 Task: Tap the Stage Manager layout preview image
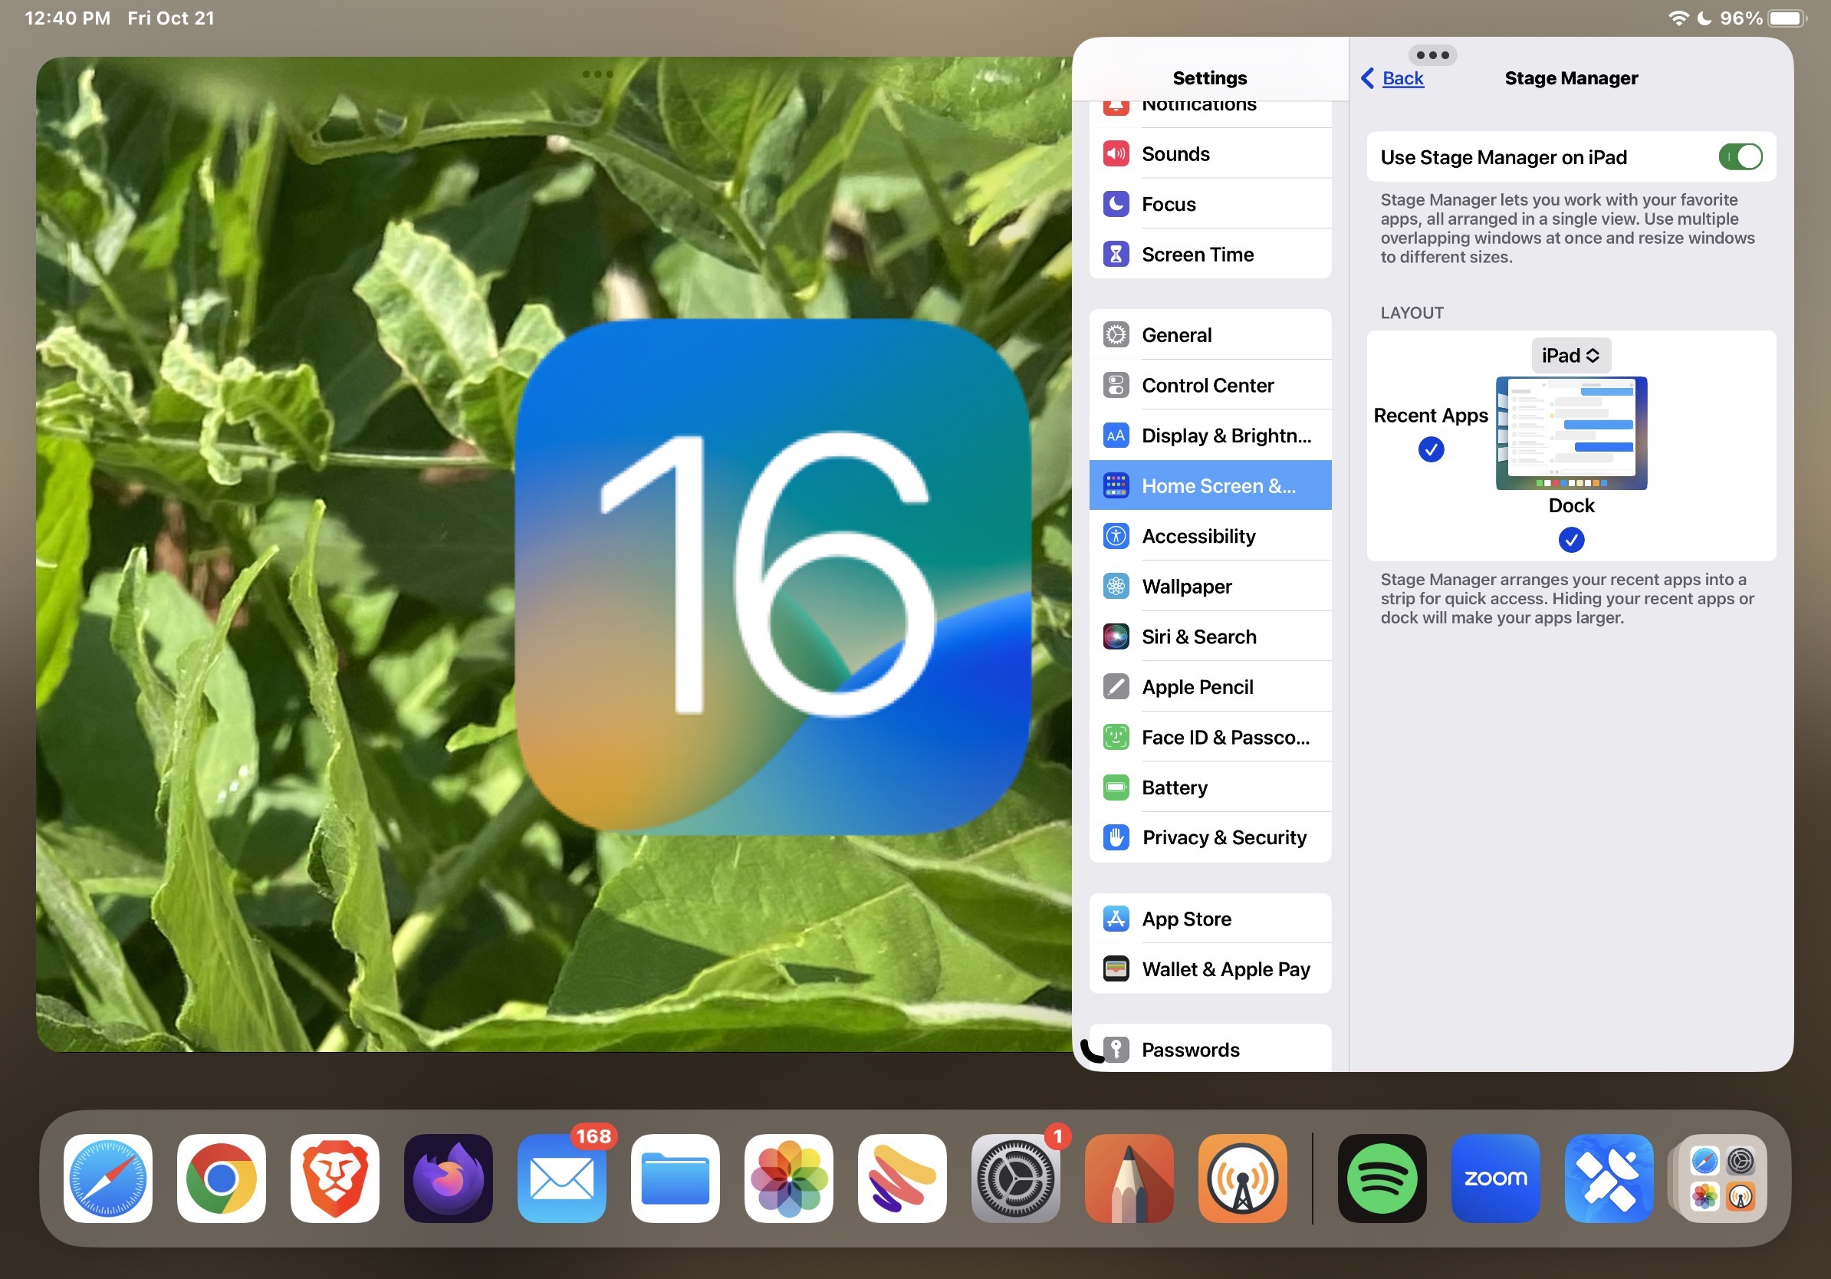1570,433
